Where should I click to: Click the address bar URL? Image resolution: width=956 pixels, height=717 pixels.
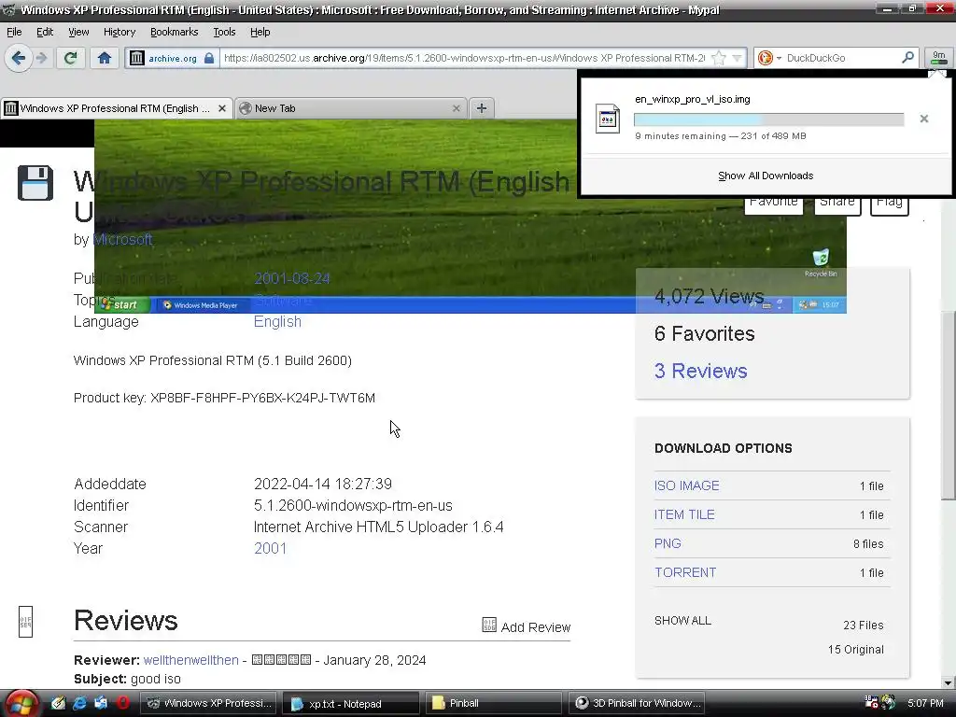point(463,58)
